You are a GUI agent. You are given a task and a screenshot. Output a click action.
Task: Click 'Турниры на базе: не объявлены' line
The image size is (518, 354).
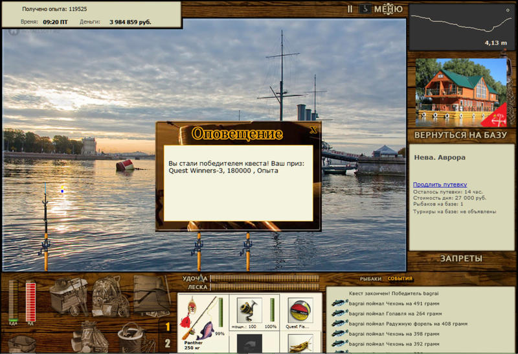point(455,211)
